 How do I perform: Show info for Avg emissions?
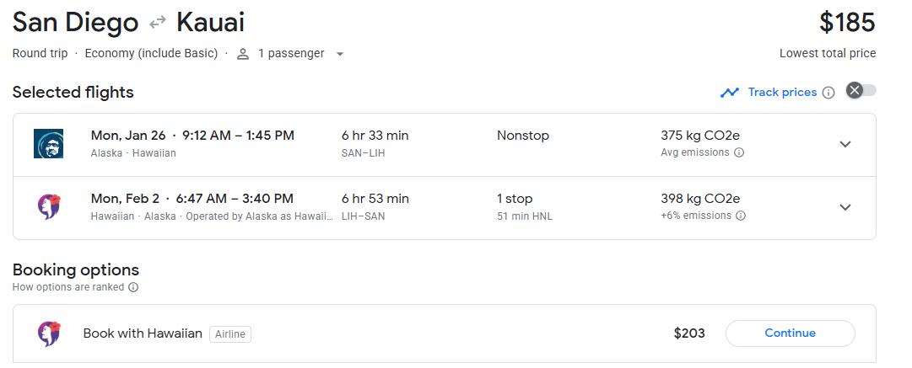[739, 152]
